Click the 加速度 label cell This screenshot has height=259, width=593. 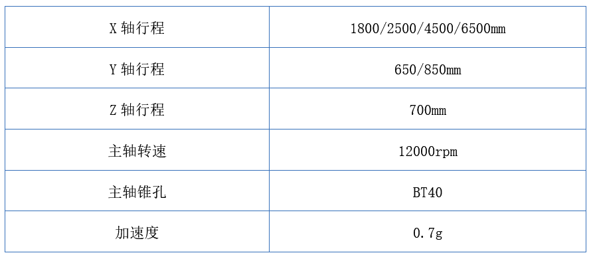tap(137, 231)
